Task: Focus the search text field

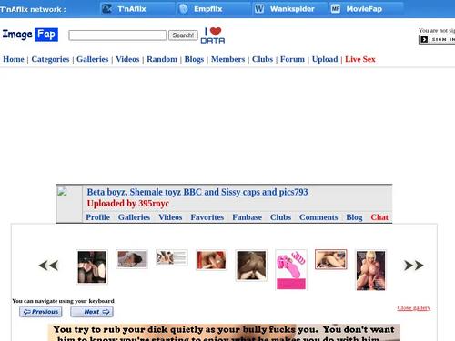Action: (117, 35)
